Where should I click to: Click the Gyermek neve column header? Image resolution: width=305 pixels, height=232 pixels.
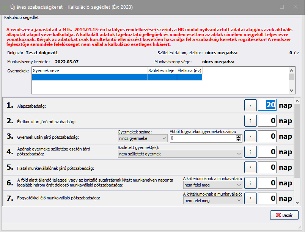point(90,71)
